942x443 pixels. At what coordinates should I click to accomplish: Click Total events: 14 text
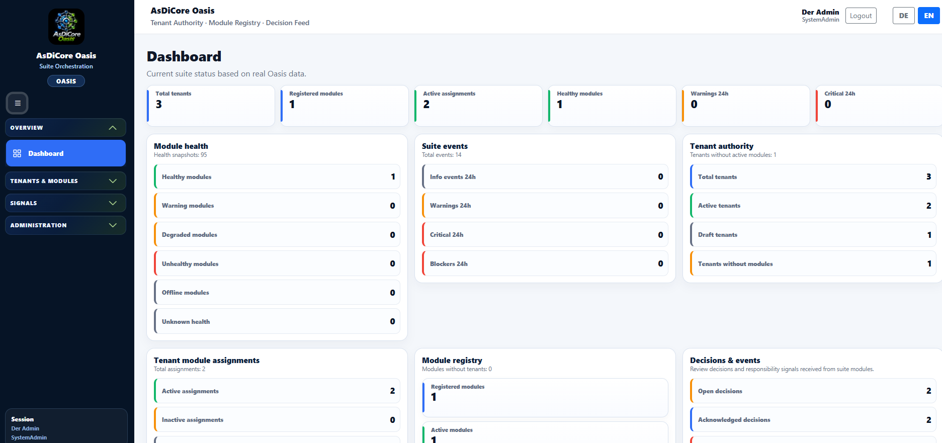(442, 155)
